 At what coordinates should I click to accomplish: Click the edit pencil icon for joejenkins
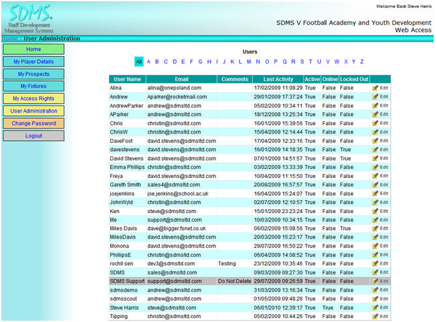pos(375,194)
